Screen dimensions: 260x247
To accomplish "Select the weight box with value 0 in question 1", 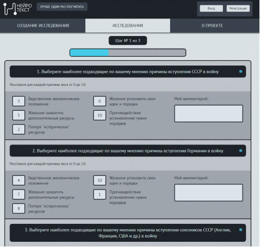I will [x=100, y=101].
